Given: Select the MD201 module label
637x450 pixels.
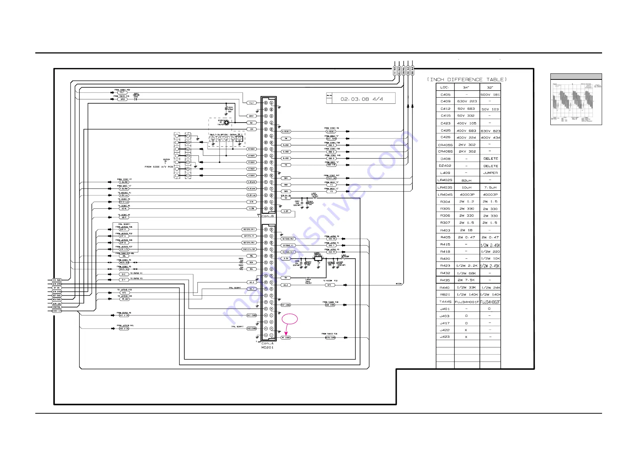Looking at the screenshot, I should click(268, 347).
